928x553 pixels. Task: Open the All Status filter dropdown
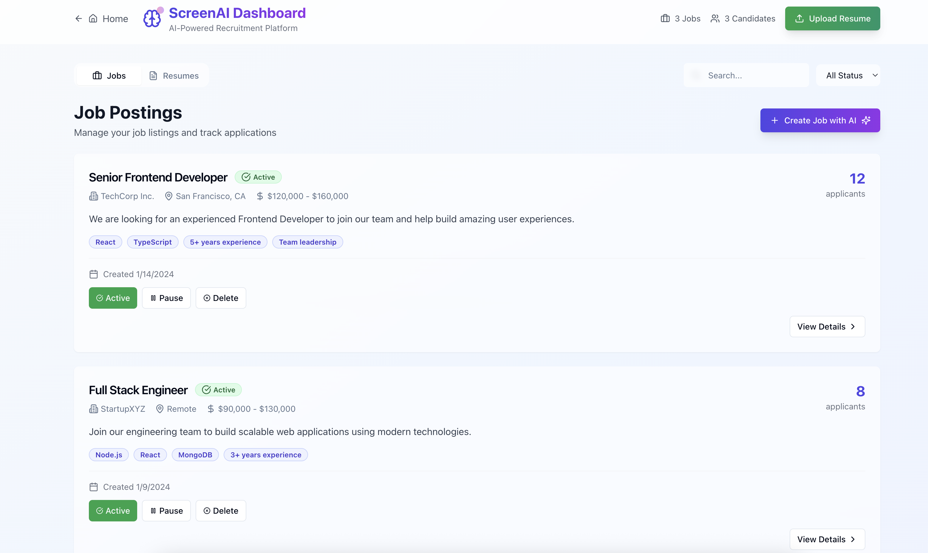click(x=848, y=76)
